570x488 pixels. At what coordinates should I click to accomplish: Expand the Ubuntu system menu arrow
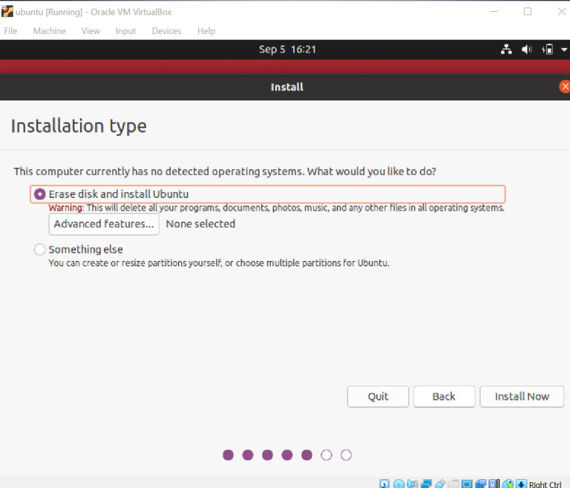coord(563,50)
